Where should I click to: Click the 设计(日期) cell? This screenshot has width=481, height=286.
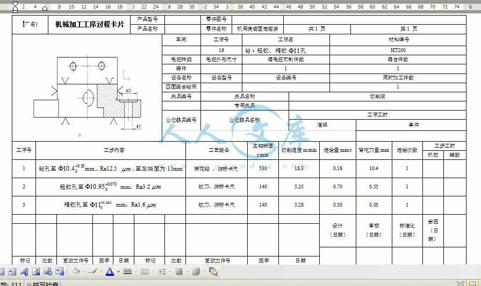click(x=338, y=230)
